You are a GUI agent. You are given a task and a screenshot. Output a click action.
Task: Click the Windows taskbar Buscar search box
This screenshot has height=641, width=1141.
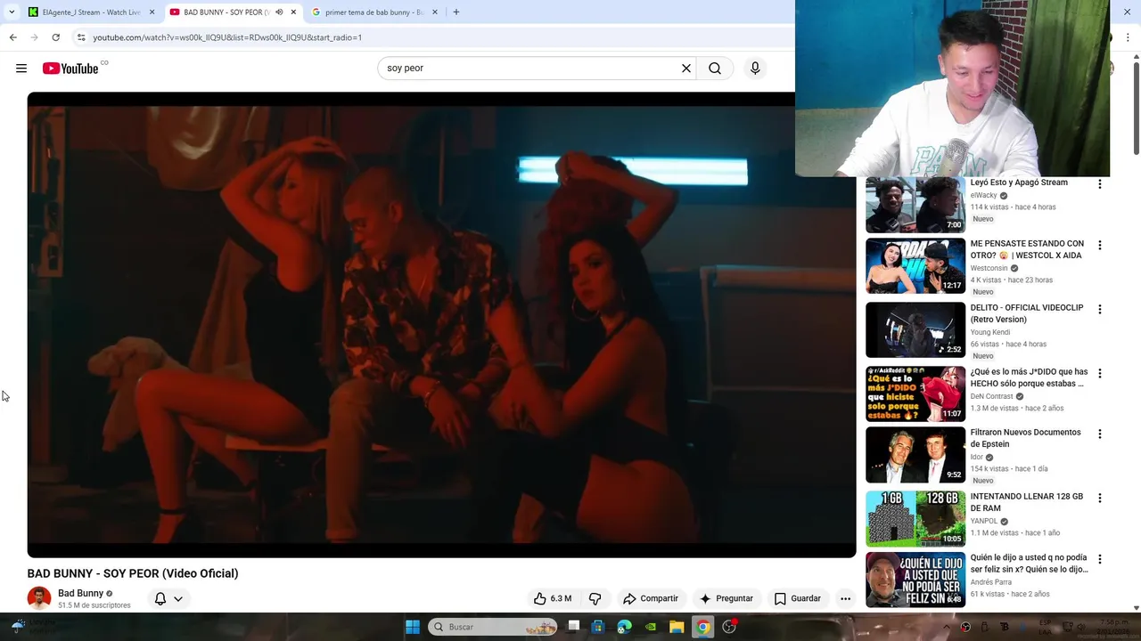pyautogui.click(x=492, y=627)
